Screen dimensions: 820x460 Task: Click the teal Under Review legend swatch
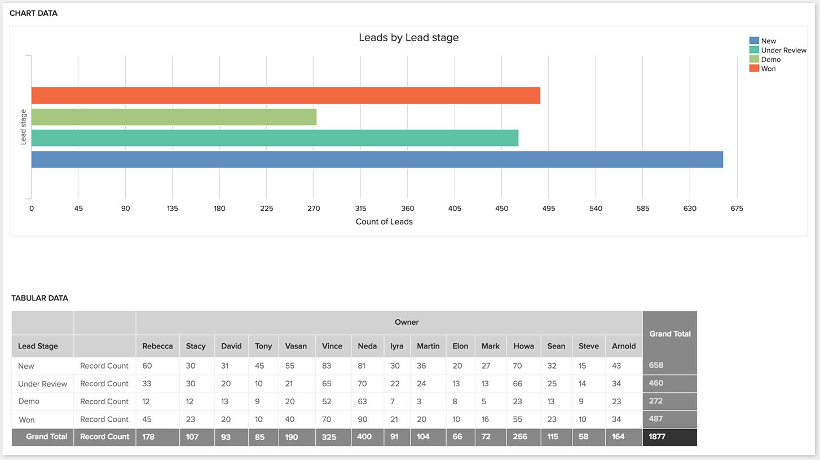(x=754, y=50)
